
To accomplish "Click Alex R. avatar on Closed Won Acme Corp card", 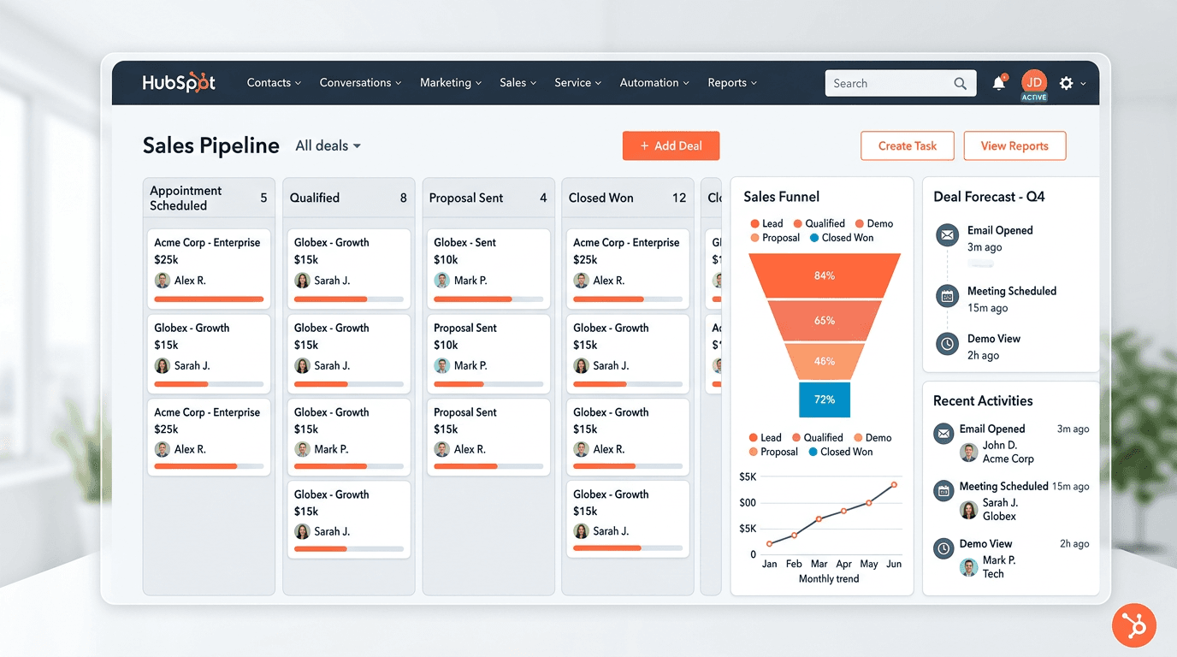I will pyautogui.click(x=581, y=281).
